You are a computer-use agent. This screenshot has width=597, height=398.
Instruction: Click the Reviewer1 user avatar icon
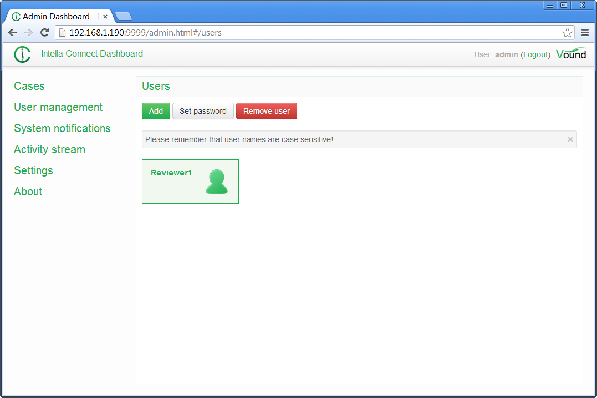coord(216,182)
